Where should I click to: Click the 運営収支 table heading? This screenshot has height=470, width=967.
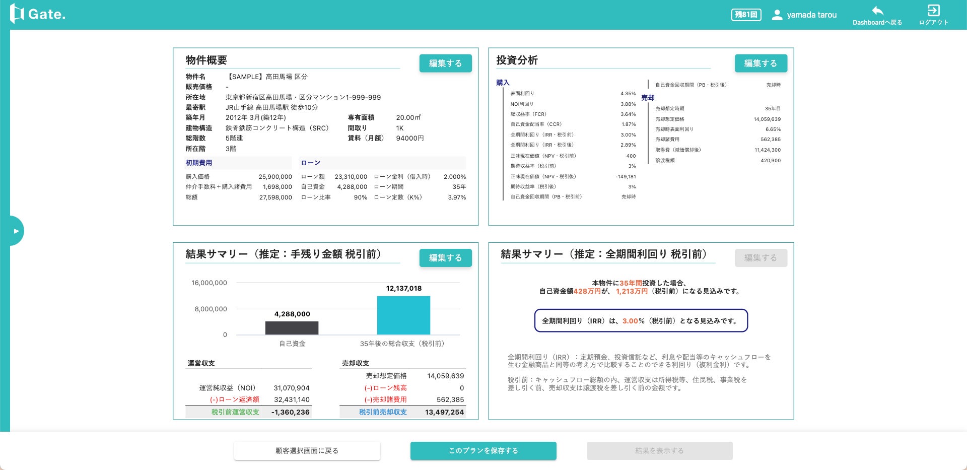[x=201, y=363]
